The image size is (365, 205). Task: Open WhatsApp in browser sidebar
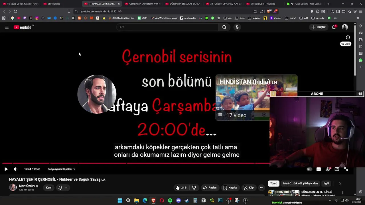pyautogui.click(x=361, y=60)
